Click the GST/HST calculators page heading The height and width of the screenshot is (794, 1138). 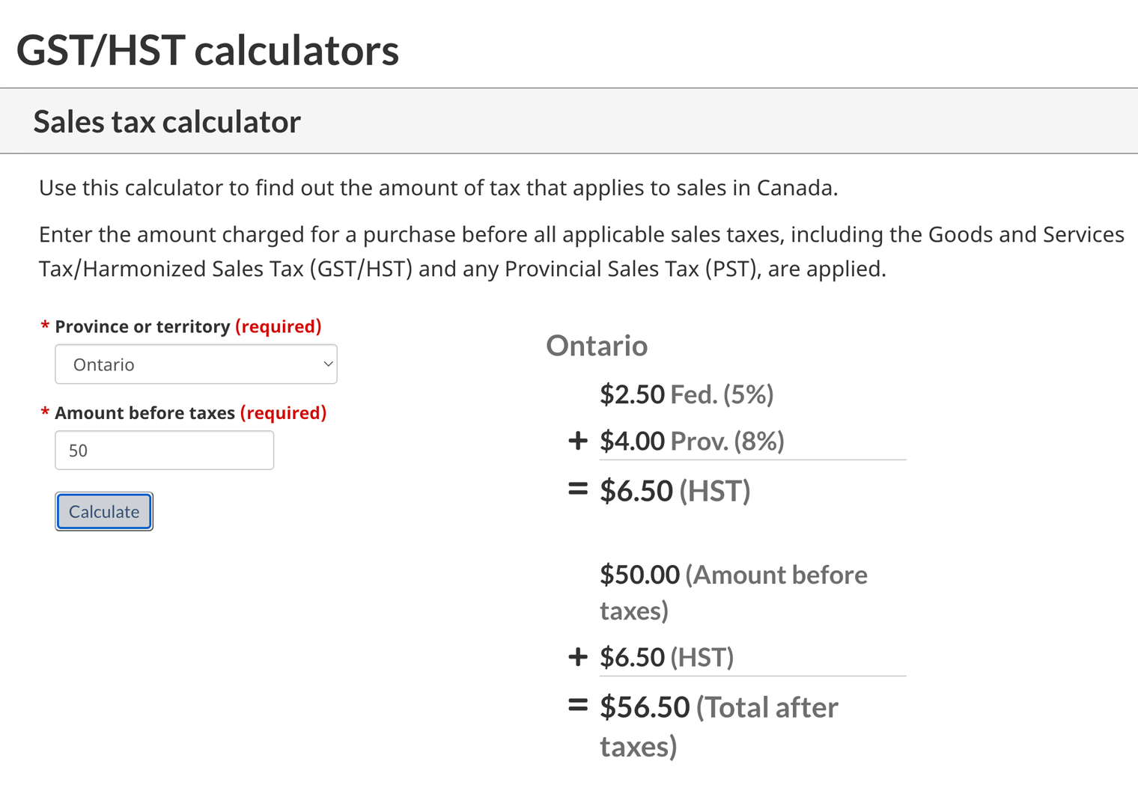207,50
